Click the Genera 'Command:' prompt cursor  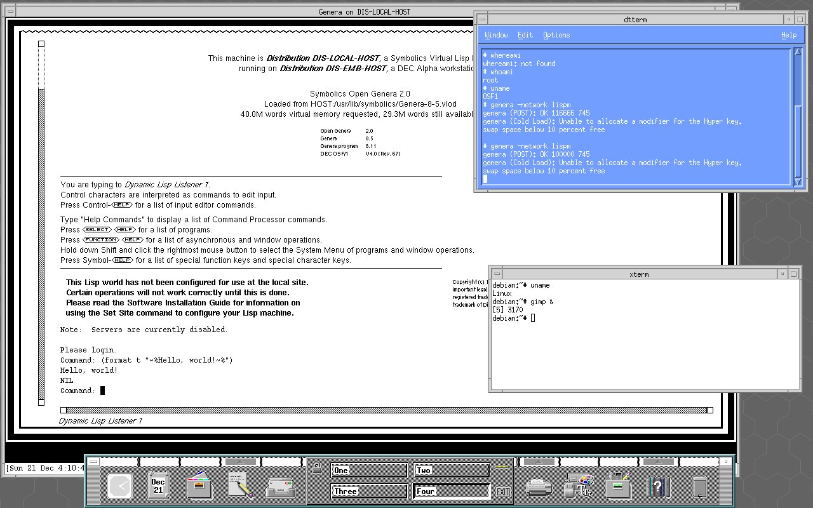(102, 391)
